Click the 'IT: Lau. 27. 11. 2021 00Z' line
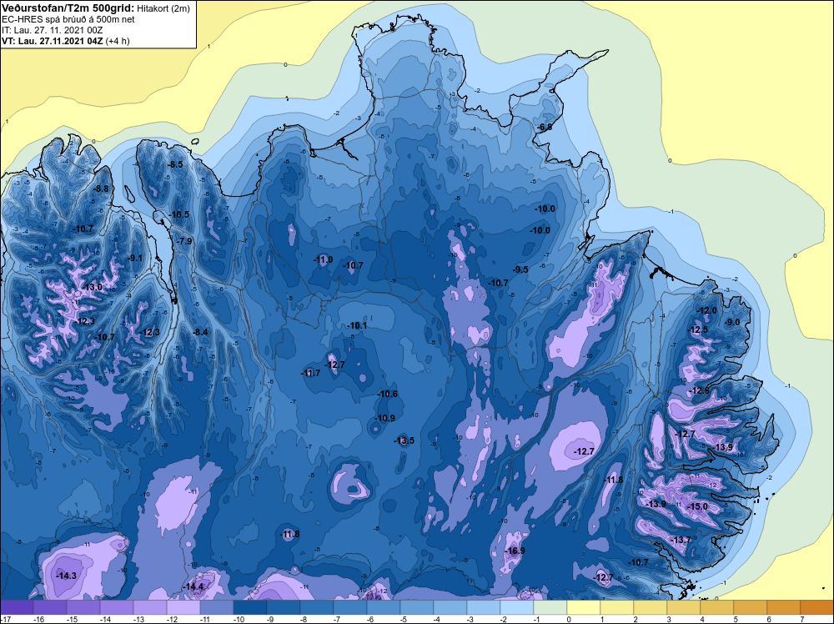This screenshot has width=834, height=624. point(52,30)
